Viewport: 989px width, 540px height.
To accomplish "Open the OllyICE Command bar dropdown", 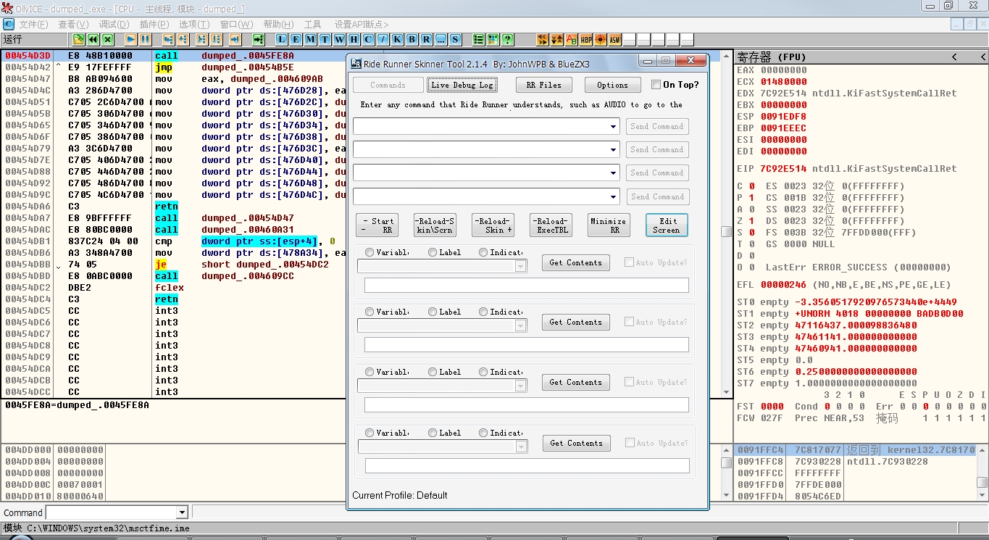I will (182, 512).
